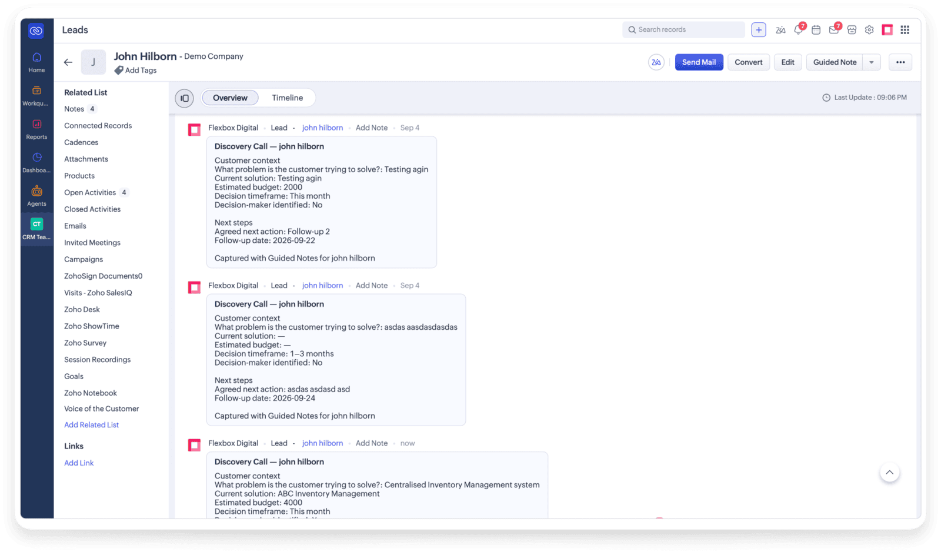Open the mail envelope icon with badge
The width and height of the screenshot is (941, 552).
(x=834, y=29)
